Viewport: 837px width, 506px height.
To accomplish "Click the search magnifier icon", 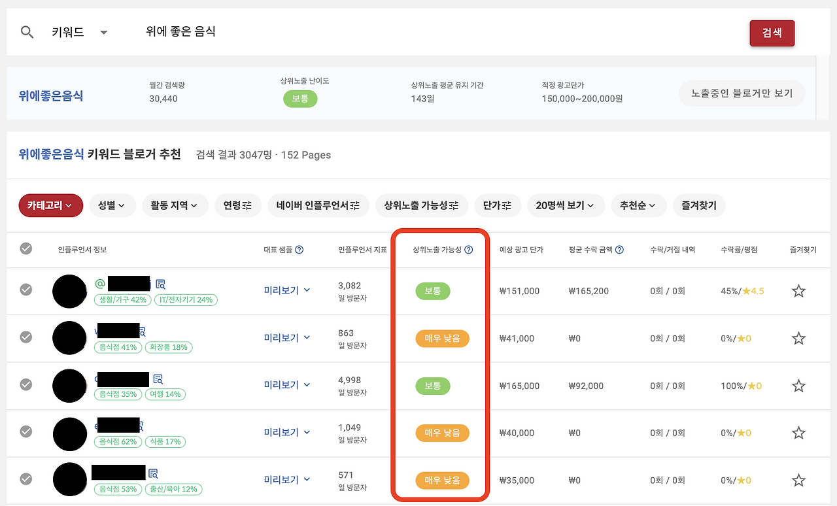I will (27, 31).
